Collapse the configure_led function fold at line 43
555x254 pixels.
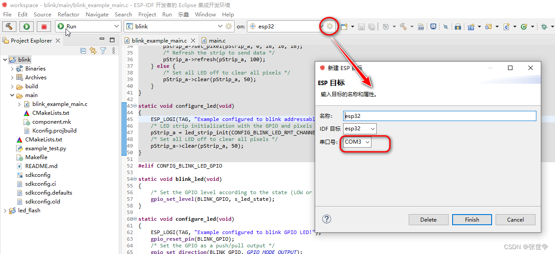click(136, 106)
